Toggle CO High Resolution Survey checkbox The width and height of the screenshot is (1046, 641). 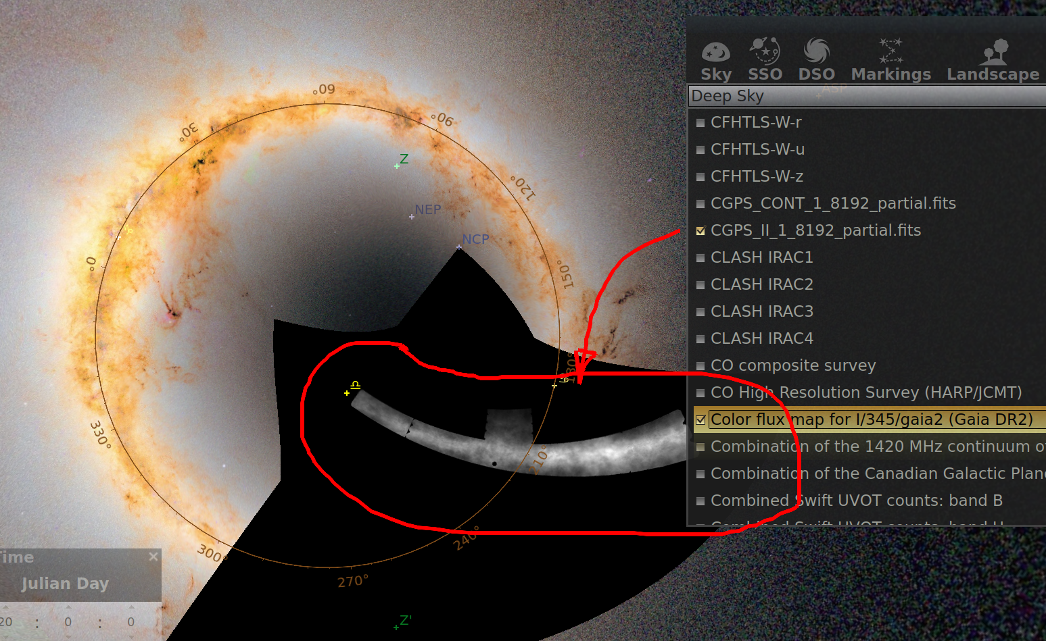tap(700, 393)
